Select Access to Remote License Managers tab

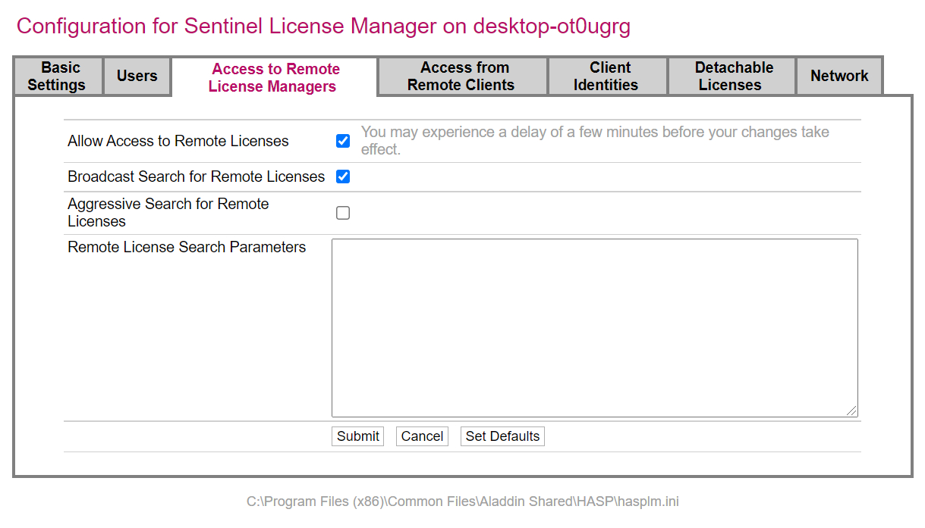click(x=274, y=77)
